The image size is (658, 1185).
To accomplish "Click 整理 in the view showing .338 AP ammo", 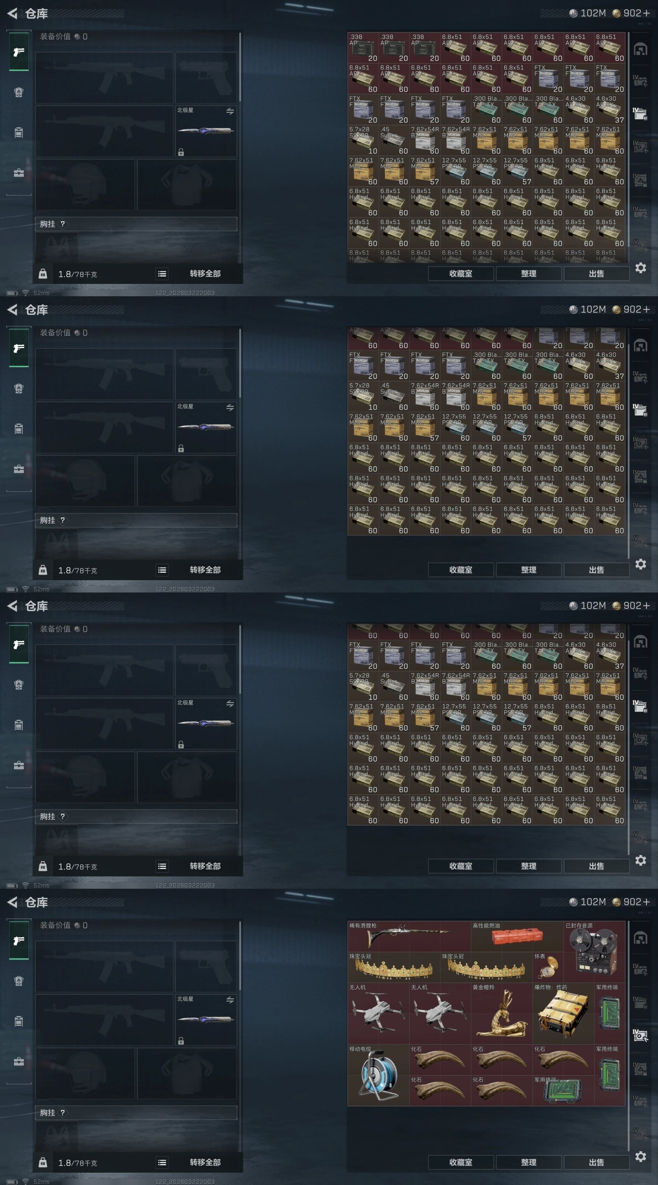I will [529, 273].
